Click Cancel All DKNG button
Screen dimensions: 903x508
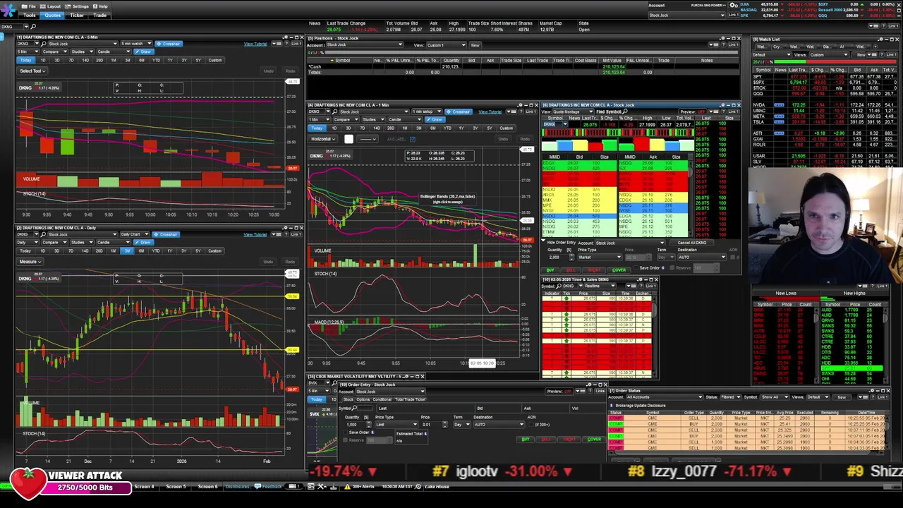click(691, 243)
